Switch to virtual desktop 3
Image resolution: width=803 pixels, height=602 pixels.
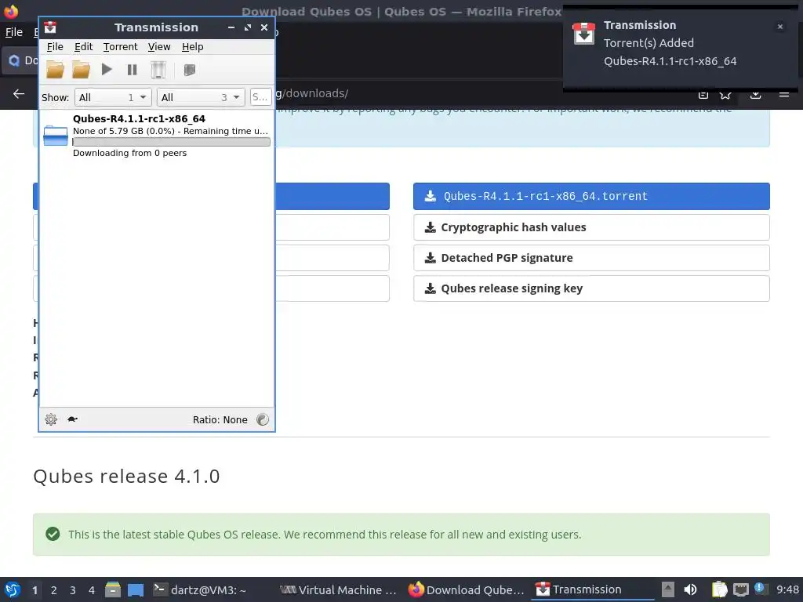click(73, 590)
